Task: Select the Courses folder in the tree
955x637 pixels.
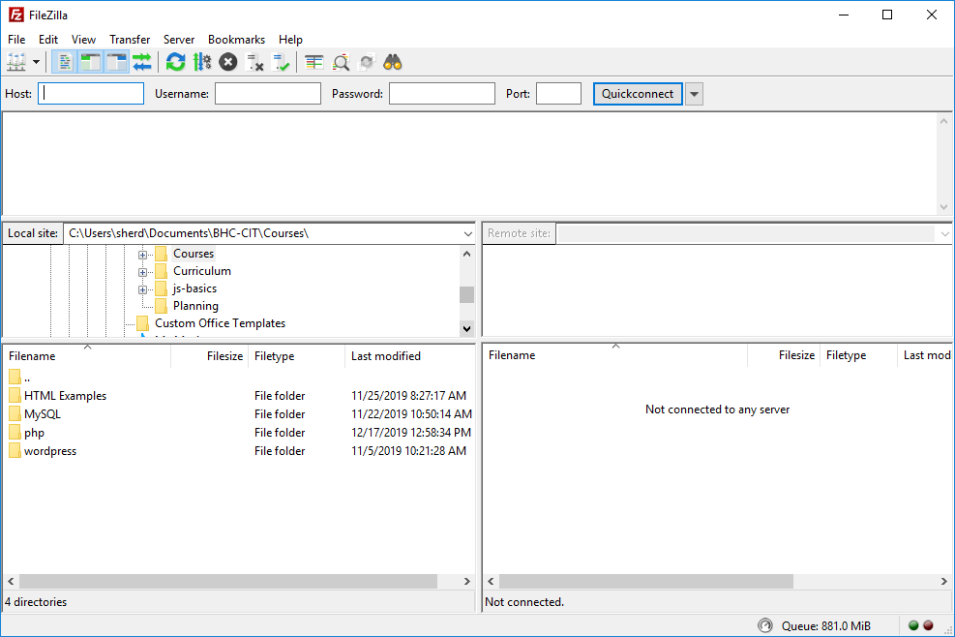Action: click(x=194, y=254)
